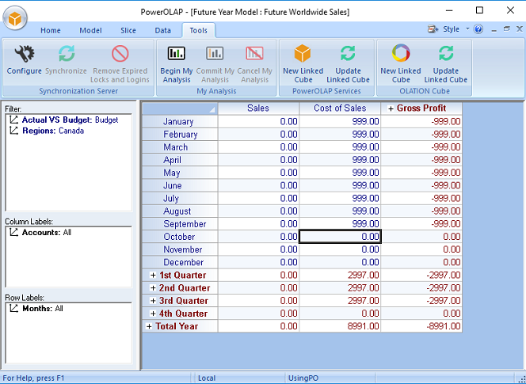526x384 pixels.
Task: Expand the 4th Quarter row
Action: coord(153,314)
